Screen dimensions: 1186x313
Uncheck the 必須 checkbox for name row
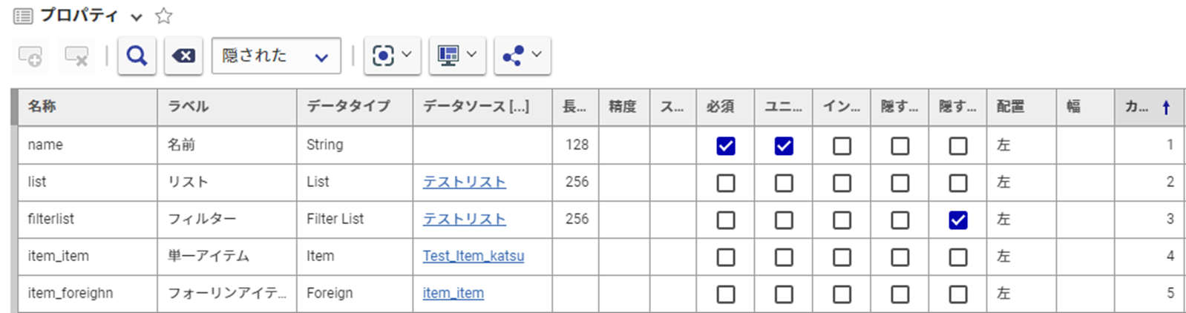coord(726,146)
